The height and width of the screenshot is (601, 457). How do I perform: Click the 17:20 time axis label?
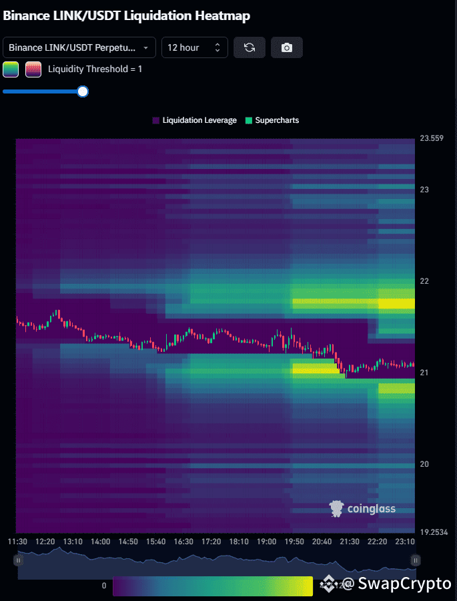[211, 542]
